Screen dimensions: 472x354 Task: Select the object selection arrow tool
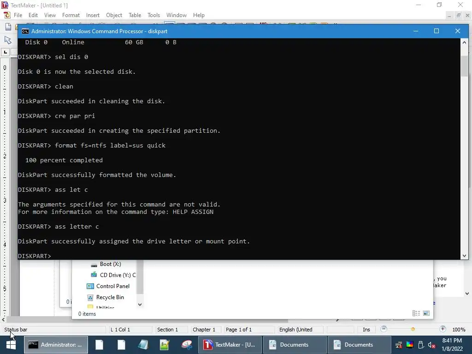coord(8,40)
